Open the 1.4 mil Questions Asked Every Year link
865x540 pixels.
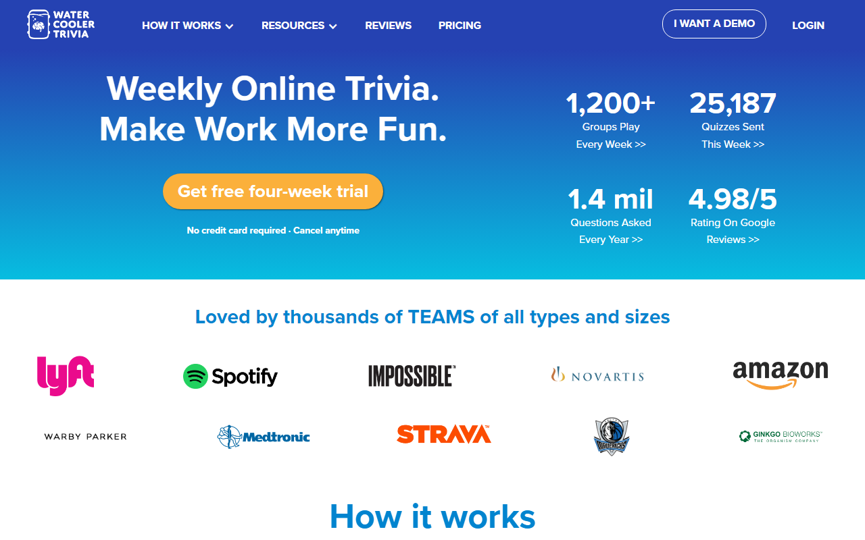pos(611,215)
